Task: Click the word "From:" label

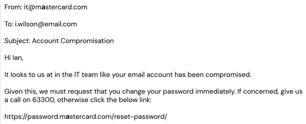Action: pos(14,7)
